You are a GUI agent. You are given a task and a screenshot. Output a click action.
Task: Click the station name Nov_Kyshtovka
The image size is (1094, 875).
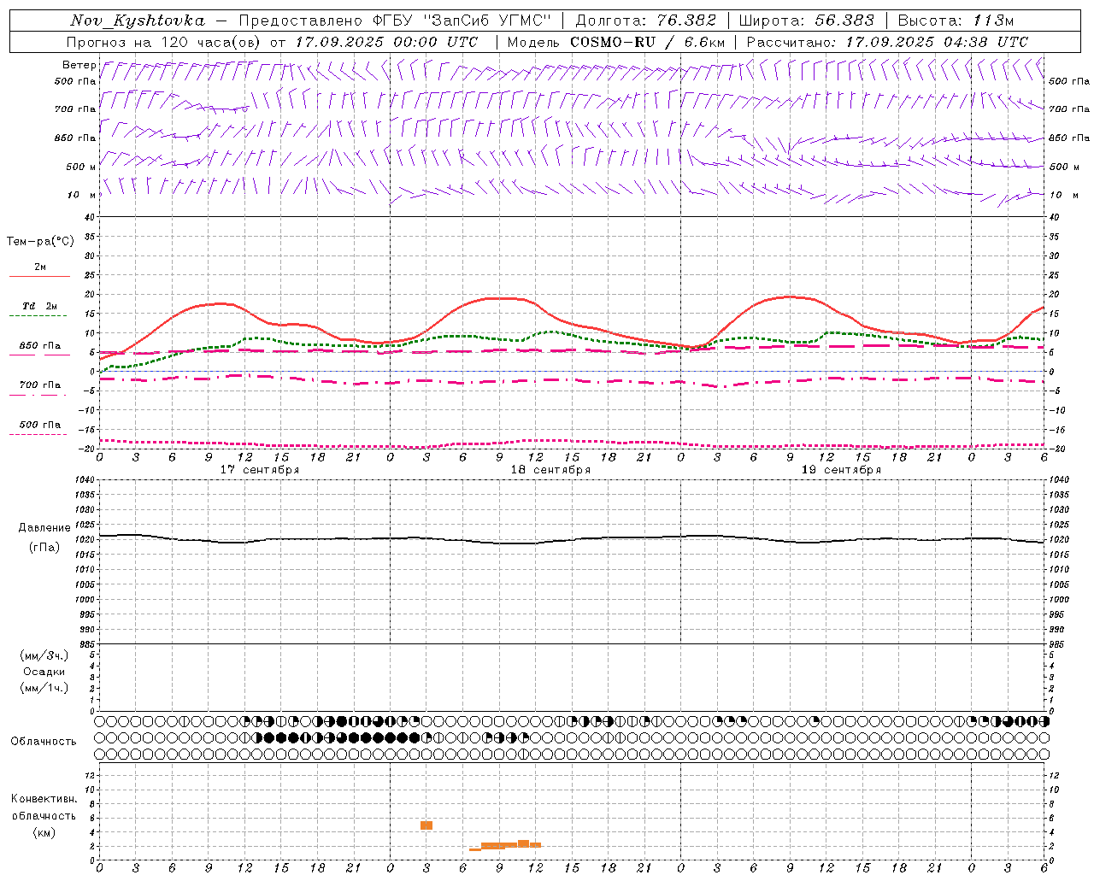[x=138, y=21]
